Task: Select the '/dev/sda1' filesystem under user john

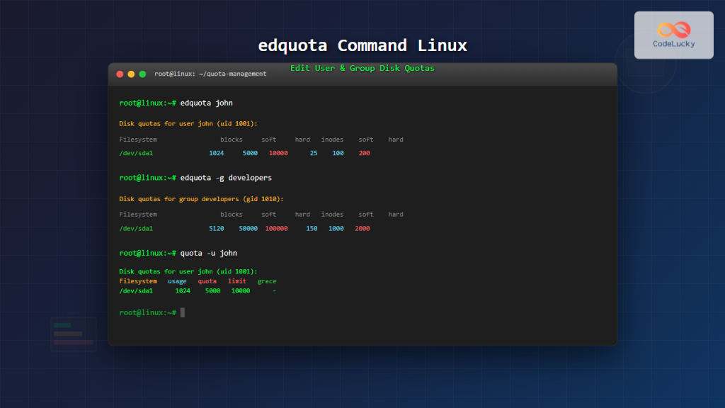Action: (x=135, y=152)
